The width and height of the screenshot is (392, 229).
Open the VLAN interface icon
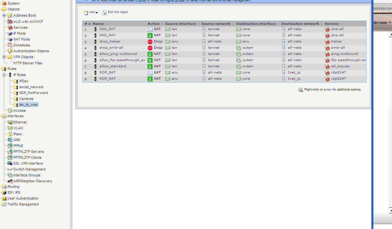[10, 128]
